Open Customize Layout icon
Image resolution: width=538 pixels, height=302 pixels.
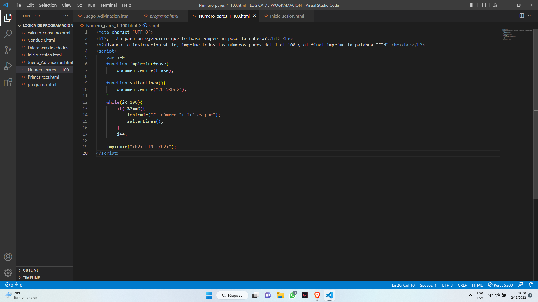[x=495, y=5]
